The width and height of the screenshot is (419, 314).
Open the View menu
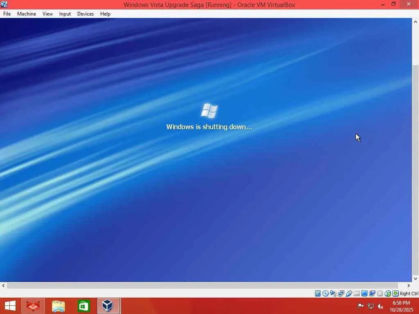coord(47,14)
